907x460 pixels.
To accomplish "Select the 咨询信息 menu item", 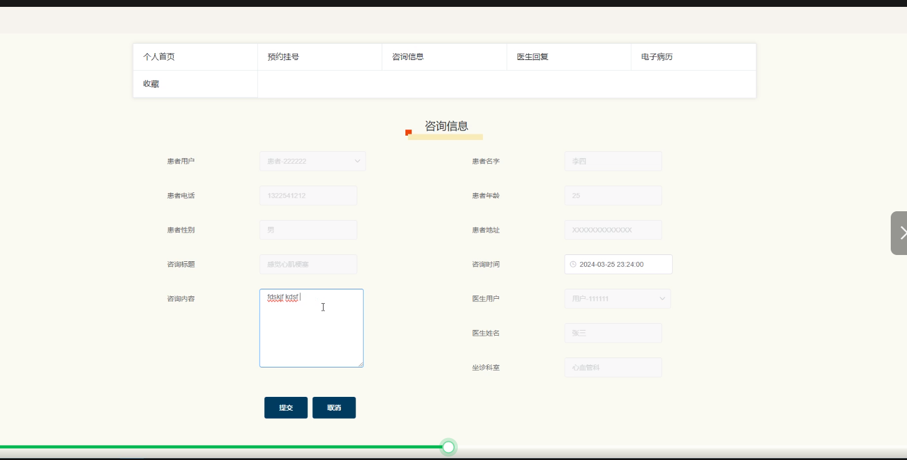I will click(445, 57).
